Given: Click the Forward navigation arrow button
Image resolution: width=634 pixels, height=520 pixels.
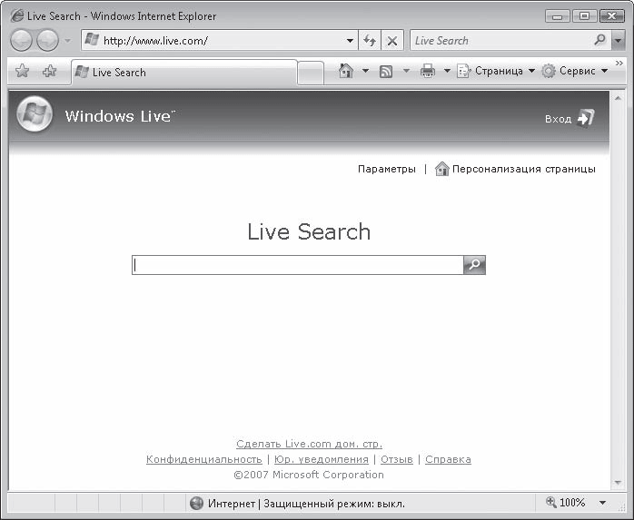Looking at the screenshot, I should [47, 41].
